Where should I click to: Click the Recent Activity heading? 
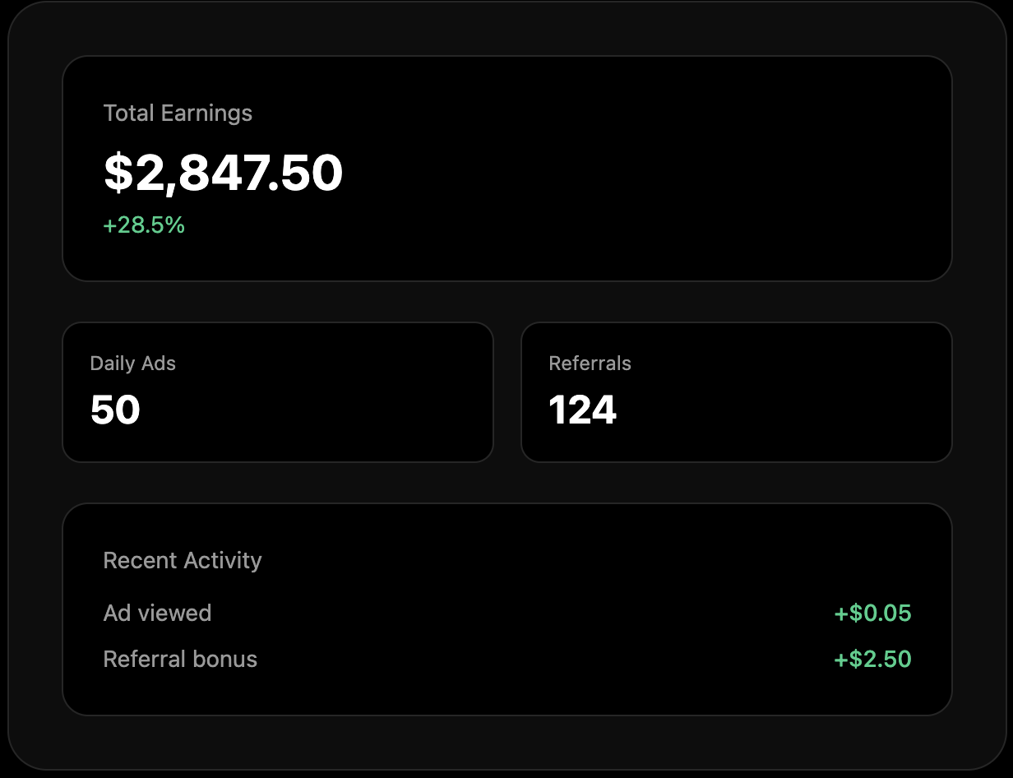(x=183, y=561)
